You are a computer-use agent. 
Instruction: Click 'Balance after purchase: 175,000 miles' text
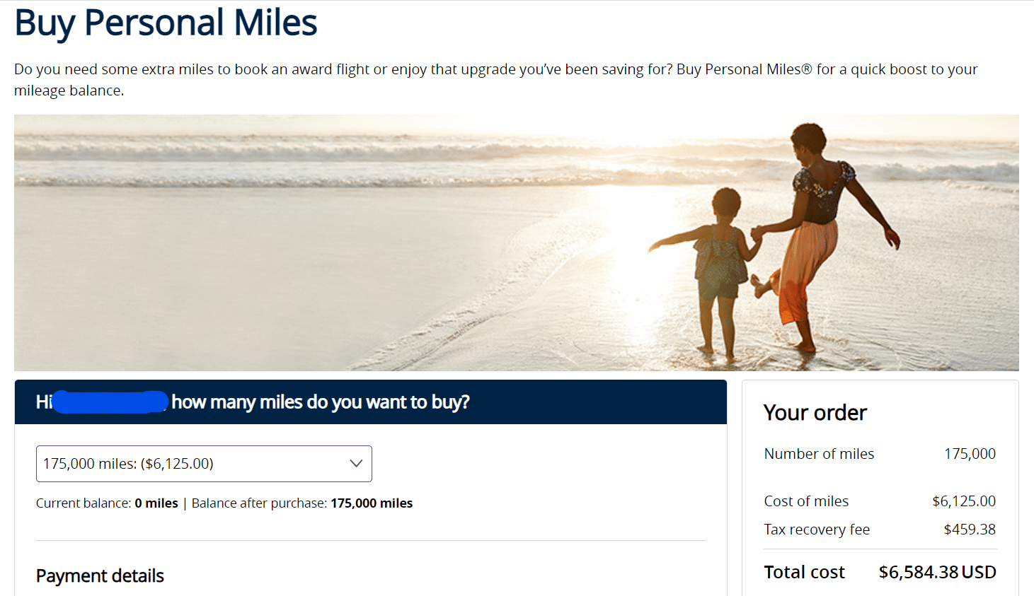pos(302,503)
